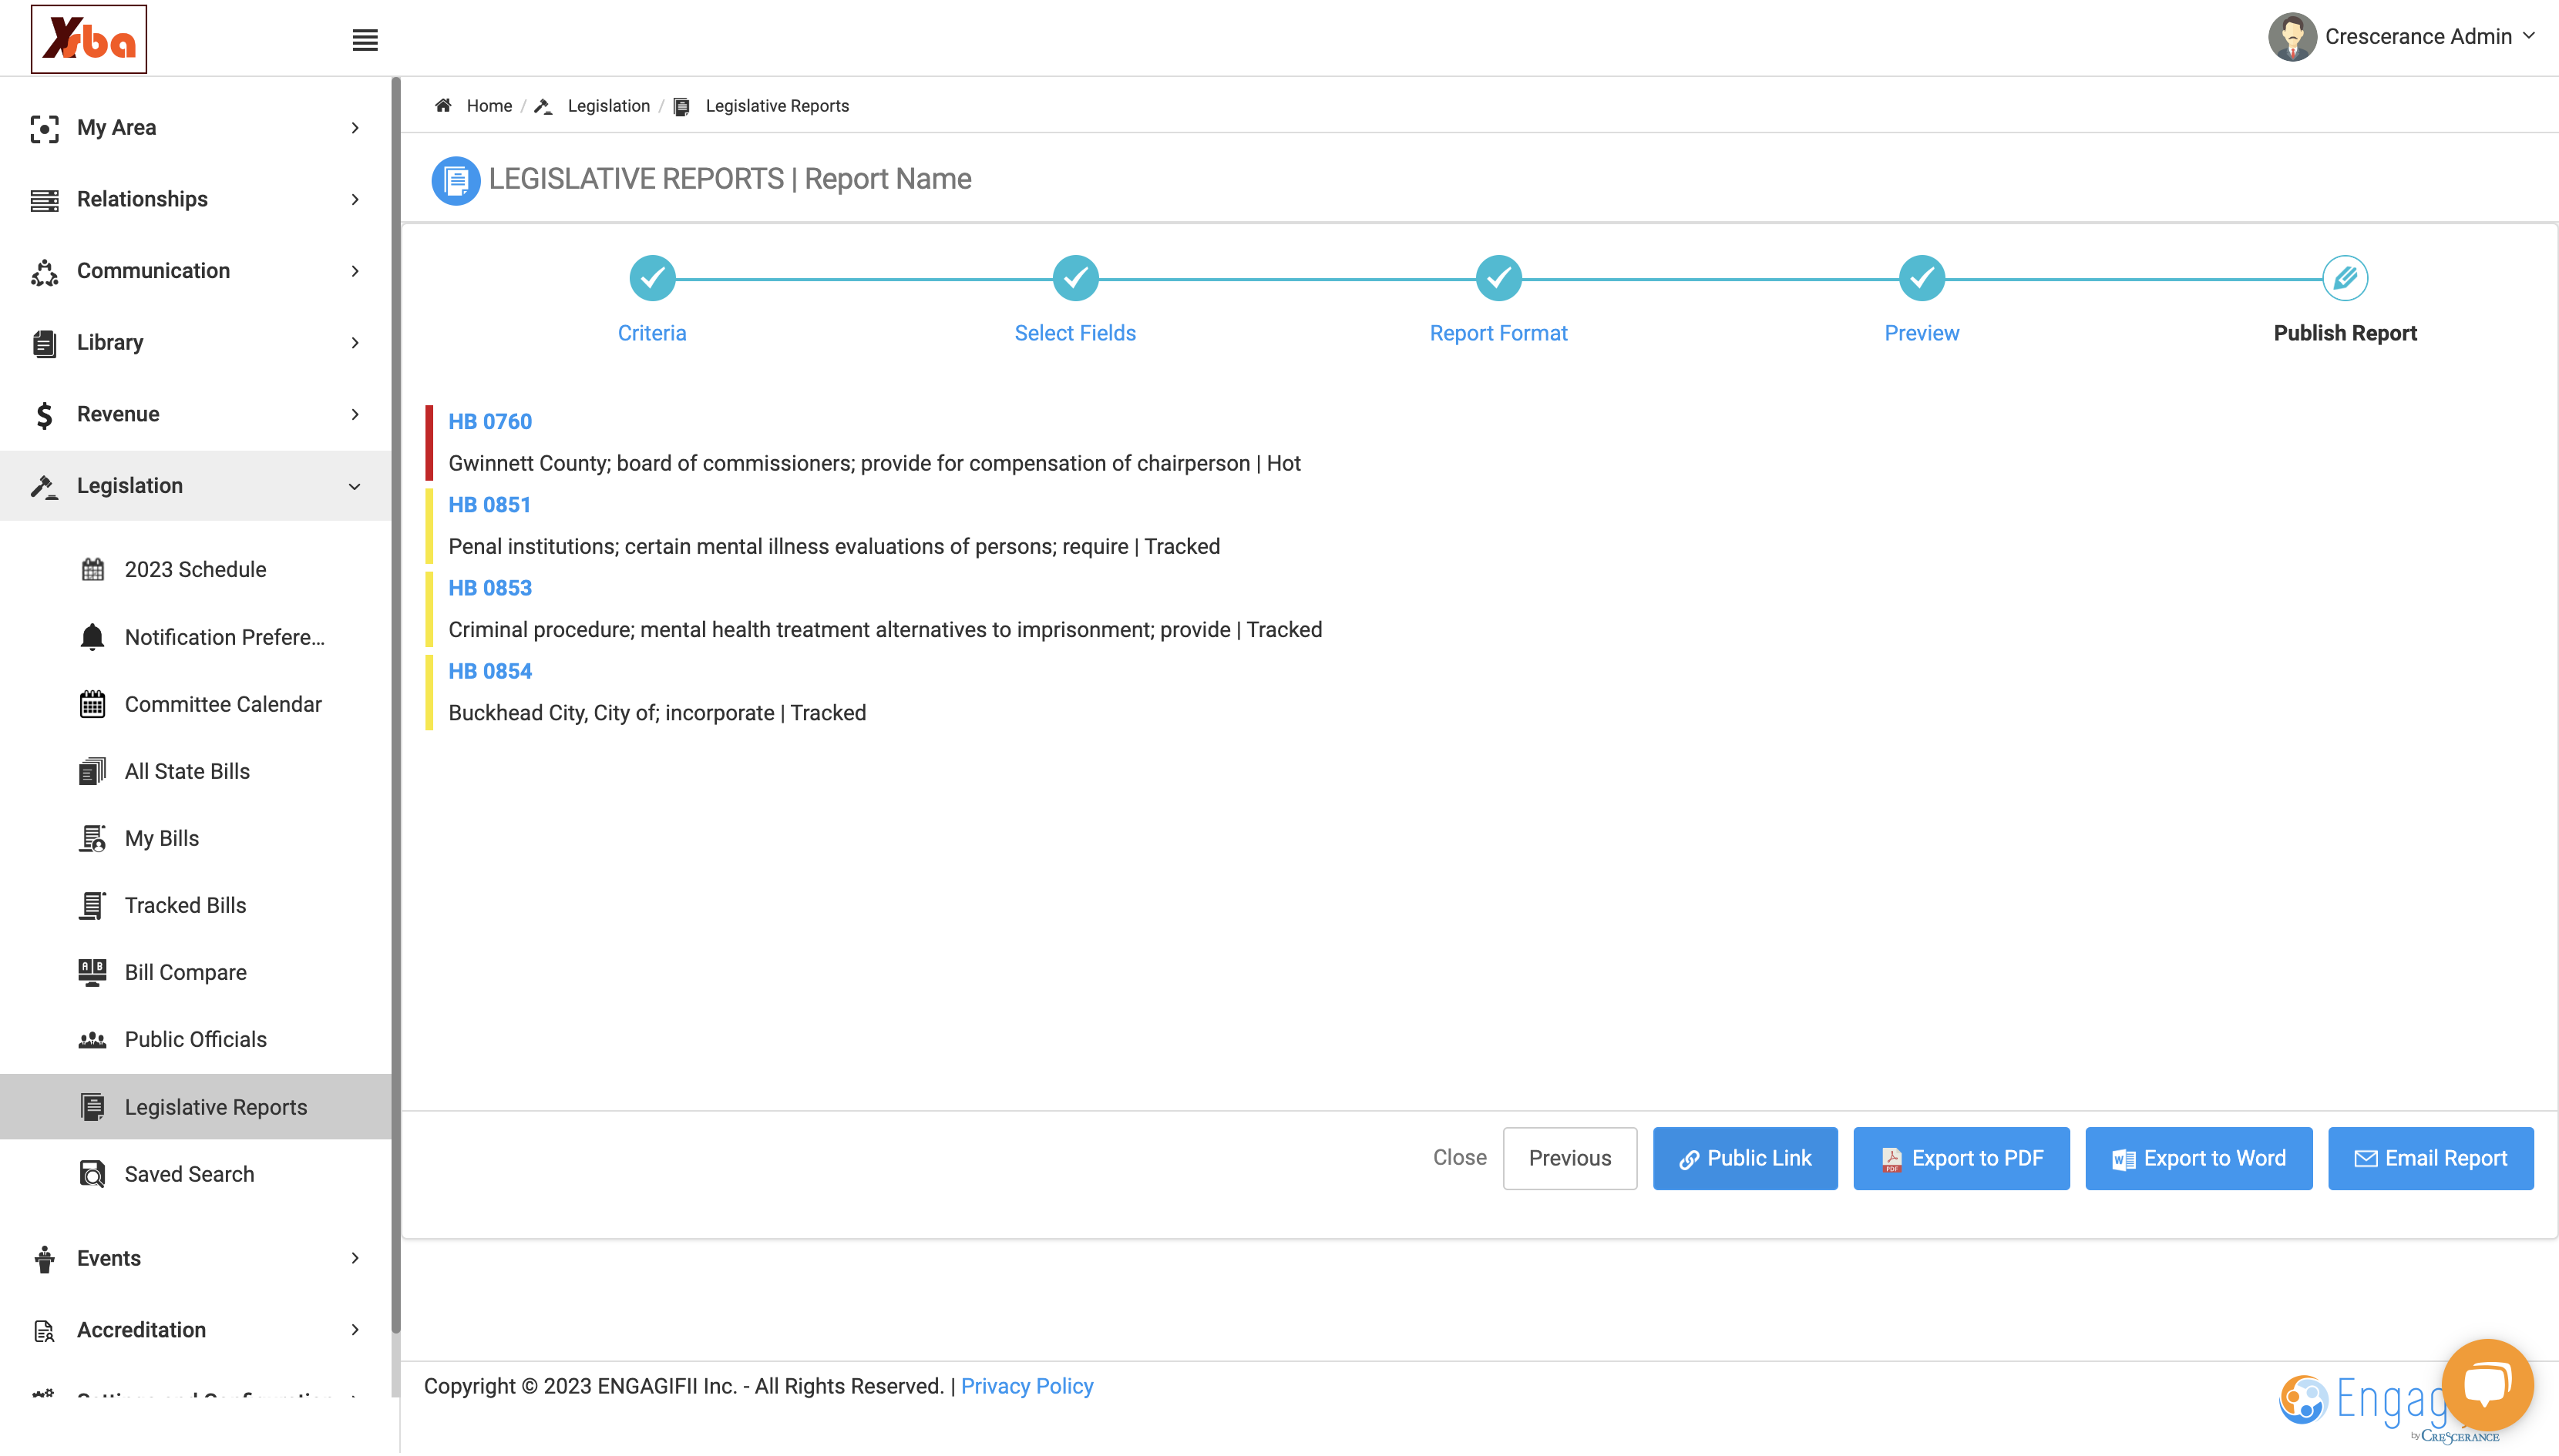
Task: Generate a Public Link
Action: (1745, 1158)
